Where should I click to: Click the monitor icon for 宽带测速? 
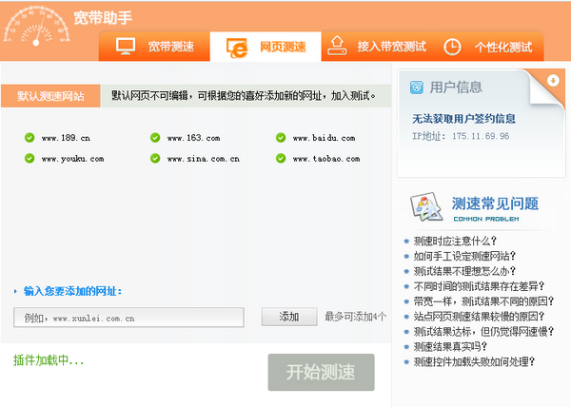(x=126, y=47)
